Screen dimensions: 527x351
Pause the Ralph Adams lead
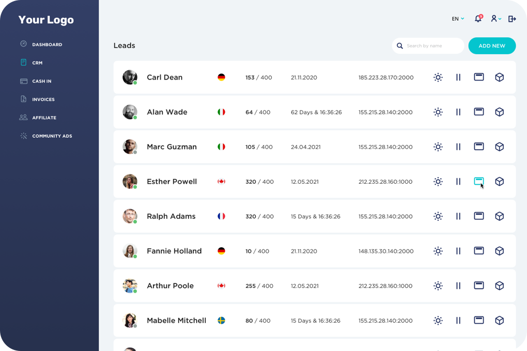pyautogui.click(x=458, y=216)
